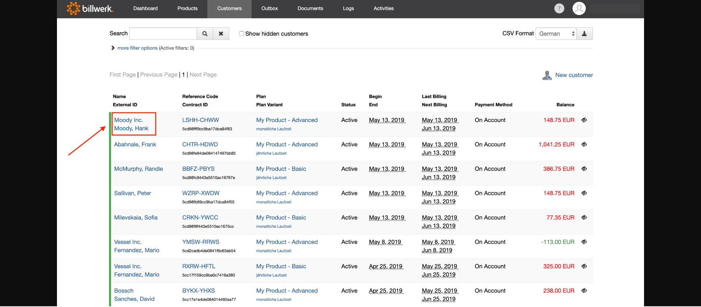Open the help question mark icon

point(559,8)
